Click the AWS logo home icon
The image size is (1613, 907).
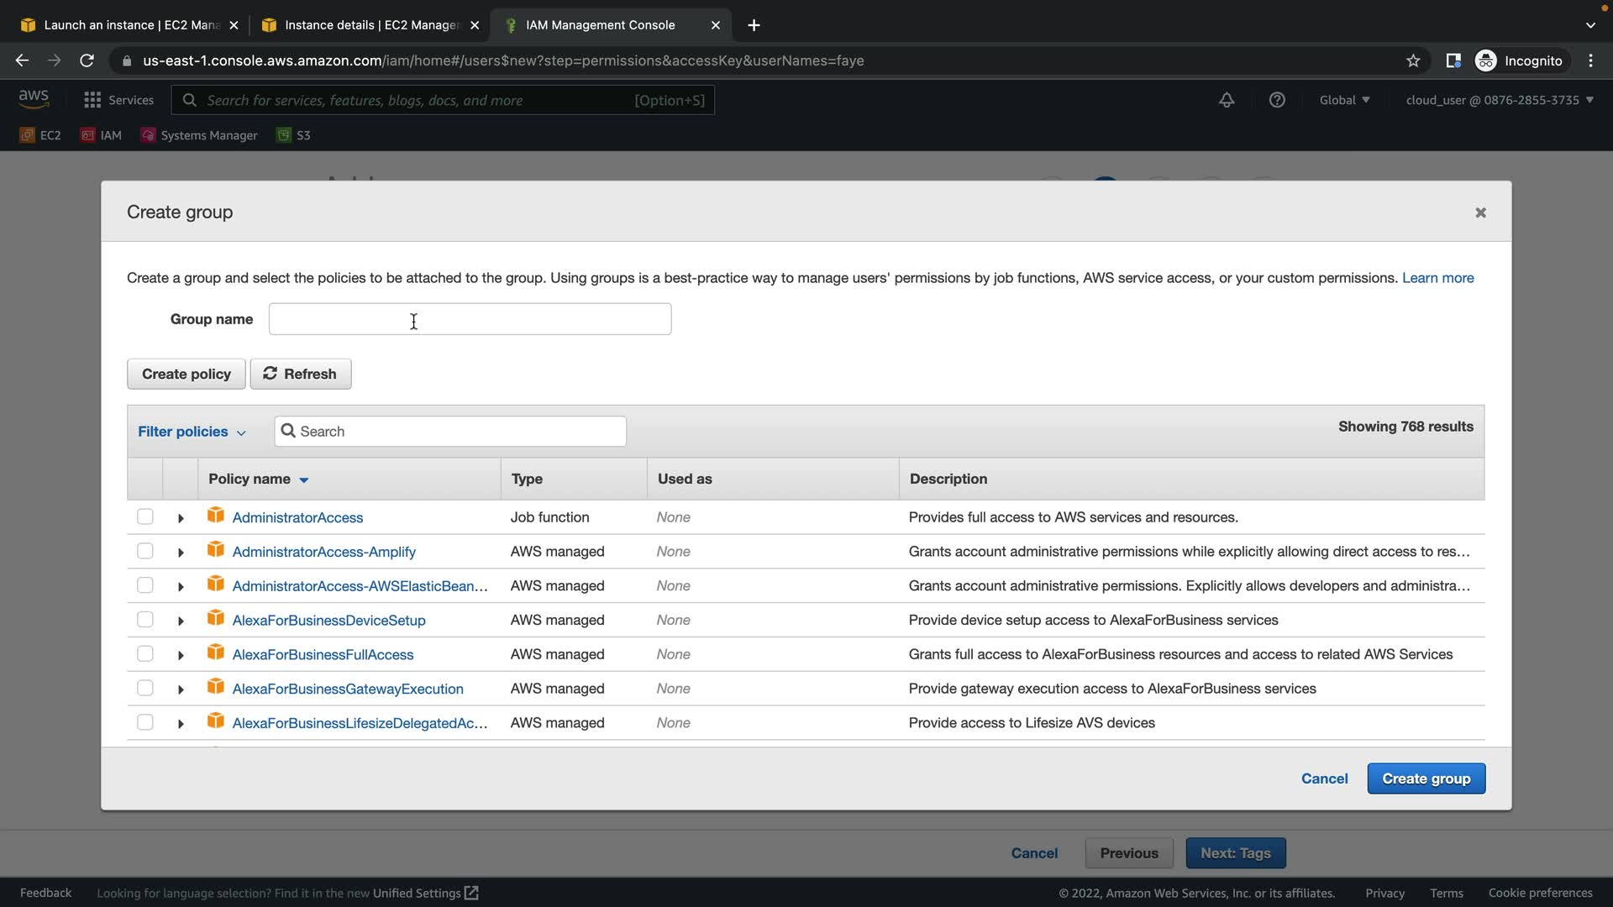pyautogui.click(x=34, y=98)
